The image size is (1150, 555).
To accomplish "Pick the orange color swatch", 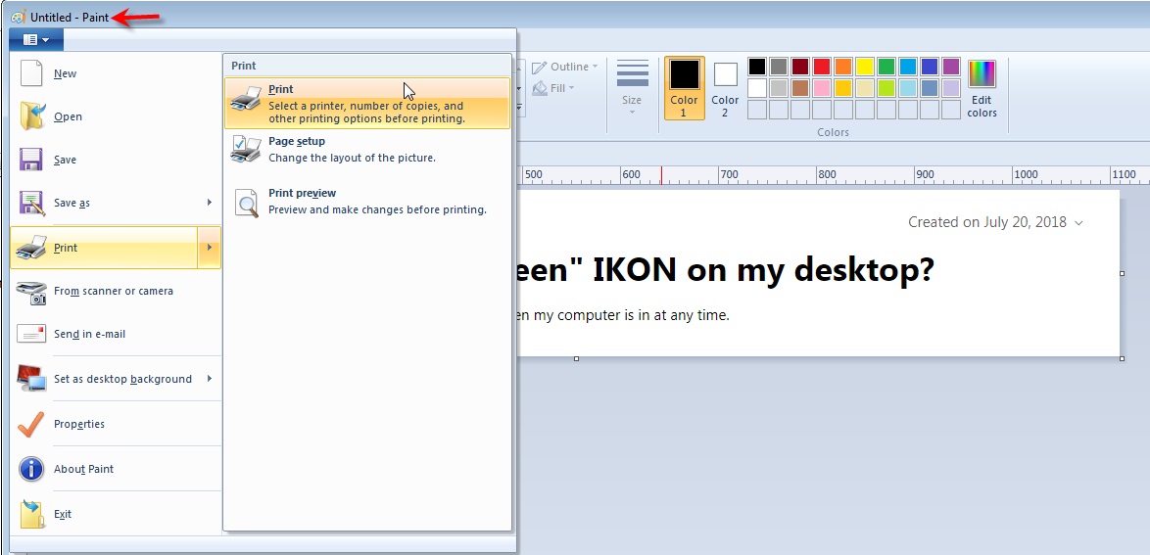I will pos(843,67).
